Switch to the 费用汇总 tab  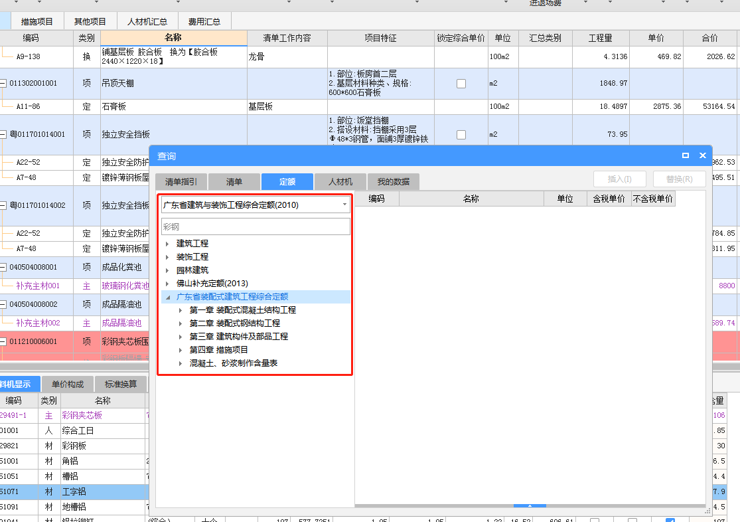pyautogui.click(x=204, y=22)
